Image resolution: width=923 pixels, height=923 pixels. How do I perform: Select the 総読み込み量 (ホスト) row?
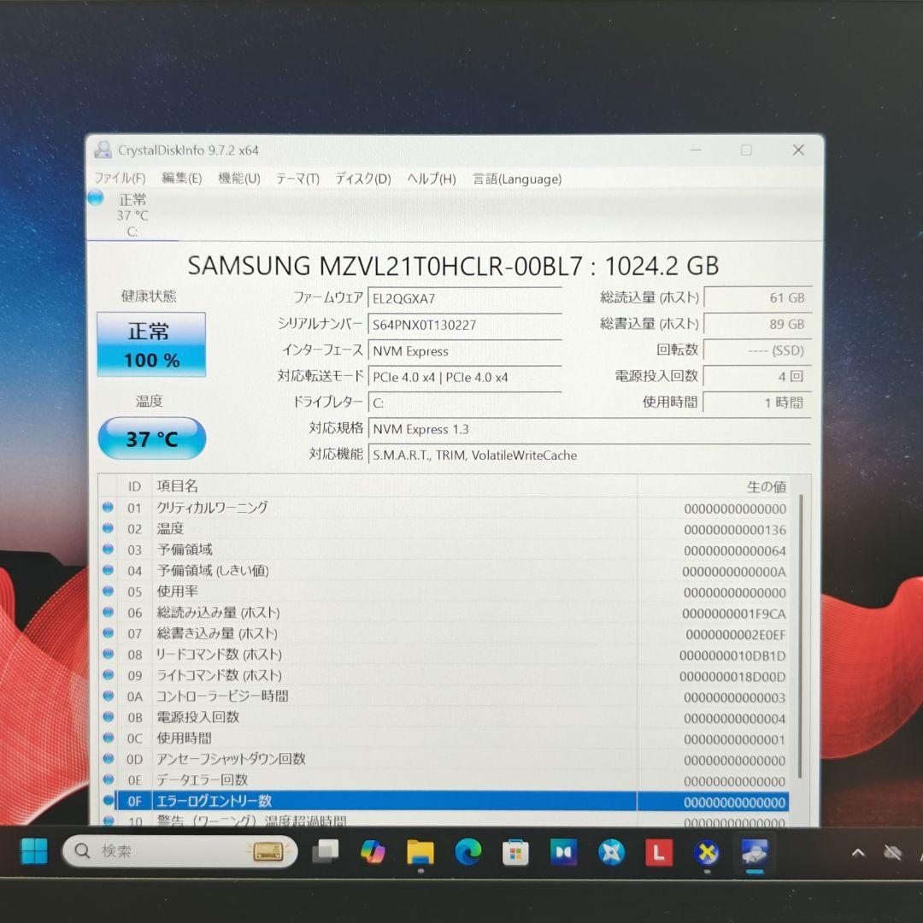click(x=444, y=612)
